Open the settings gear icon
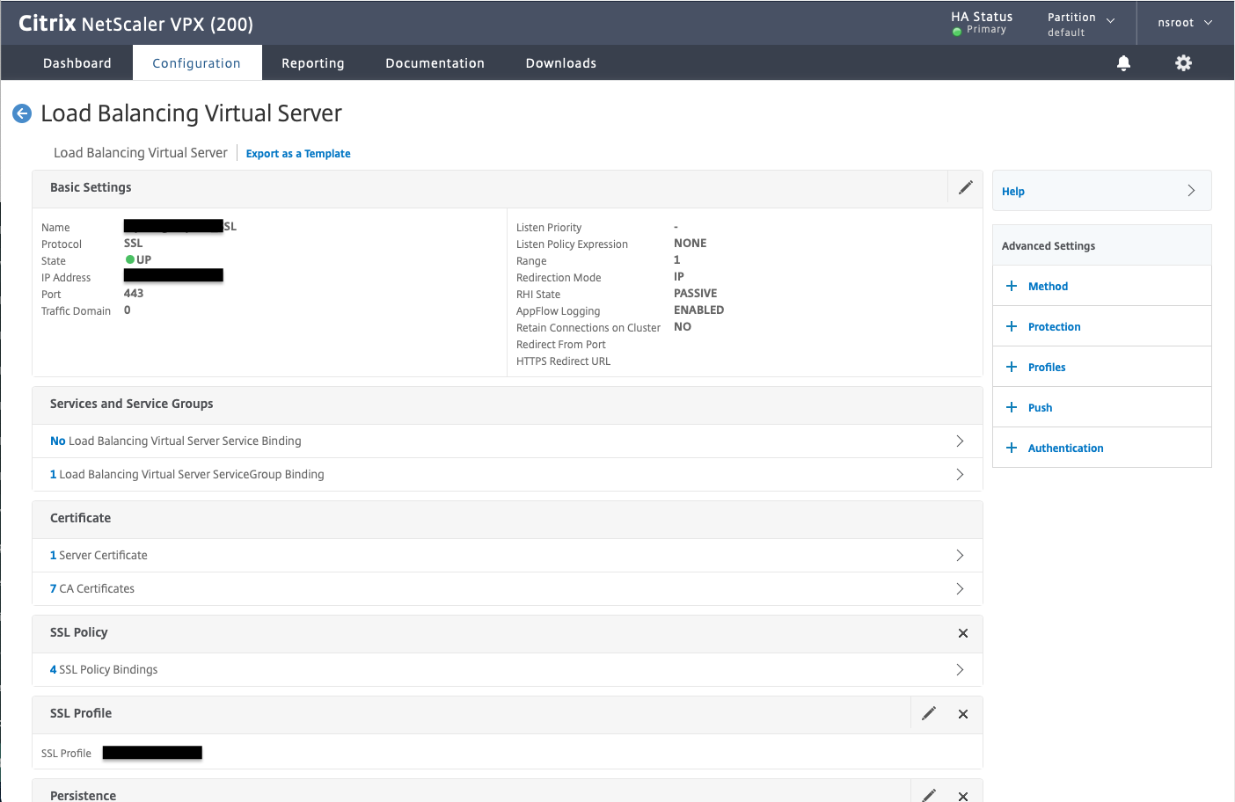The height and width of the screenshot is (802, 1235). pyautogui.click(x=1184, y=63)
